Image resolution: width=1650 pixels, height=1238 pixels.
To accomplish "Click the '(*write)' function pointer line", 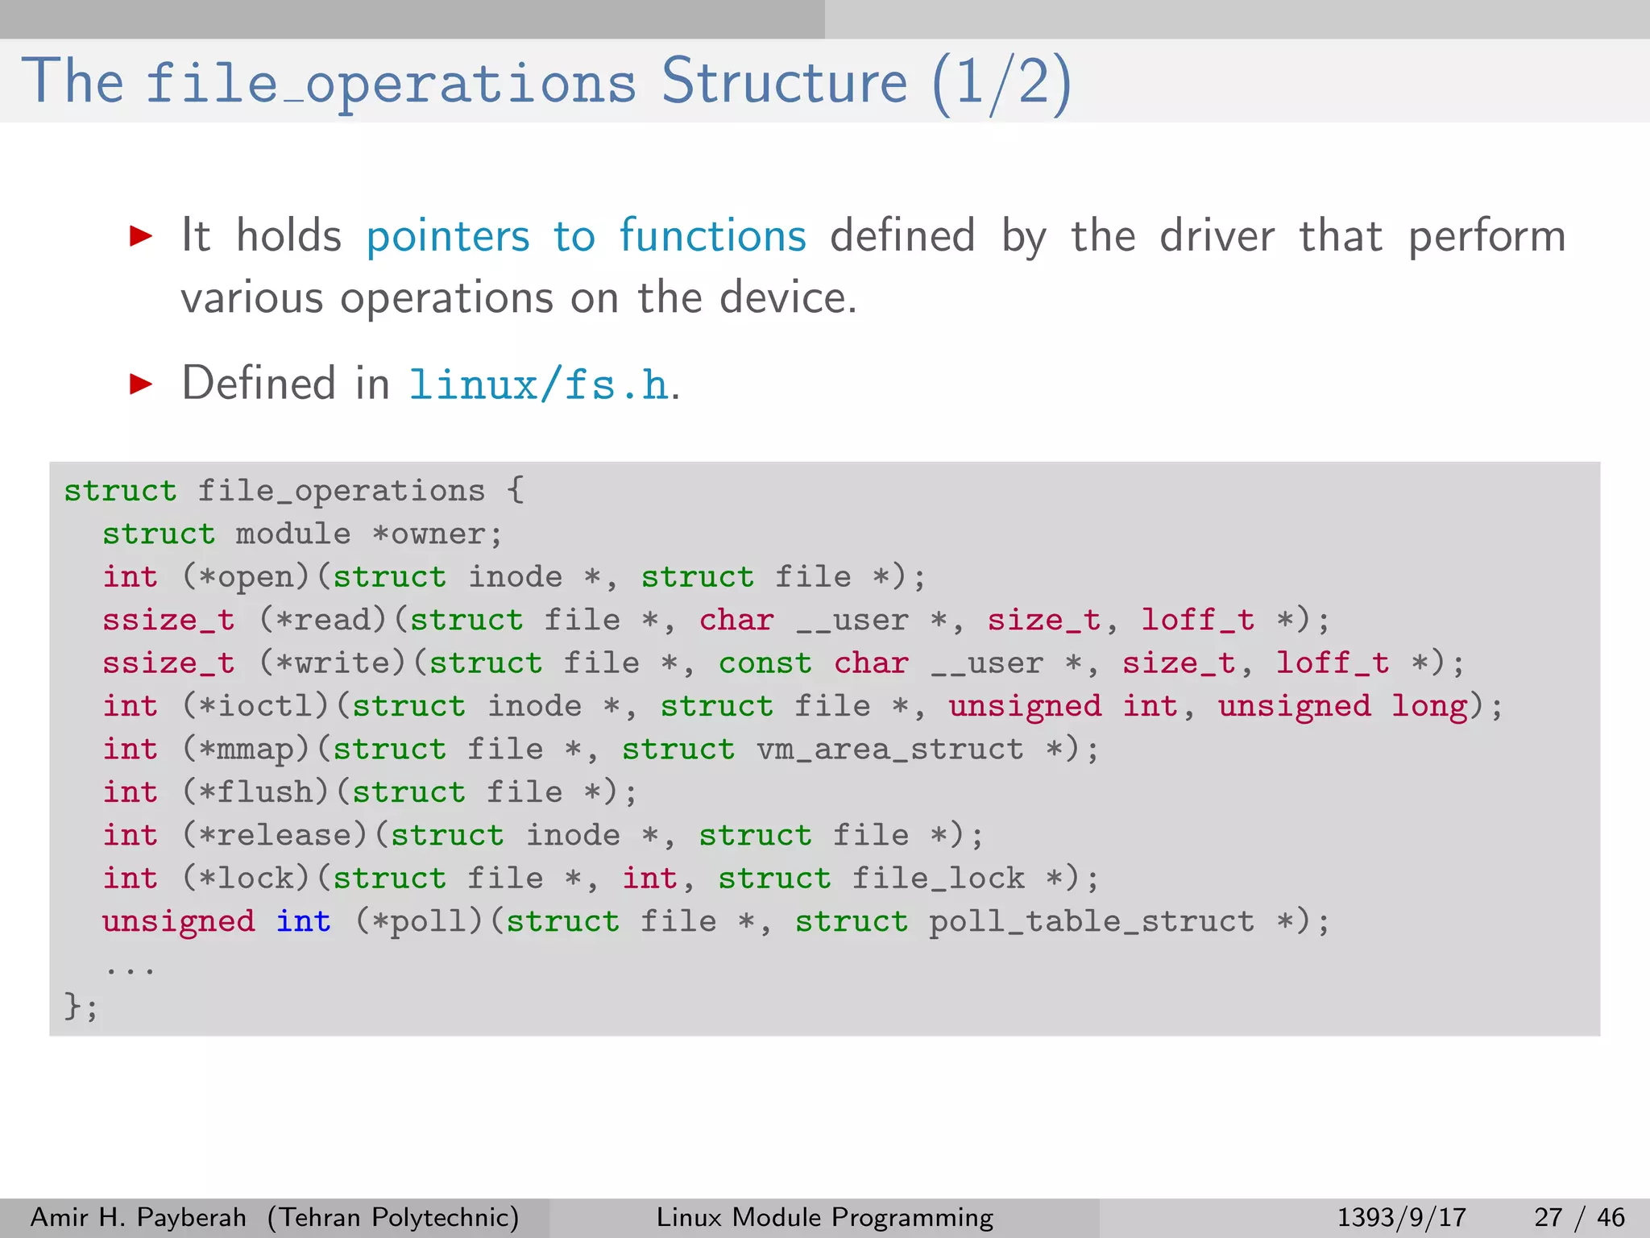I will click(x=783, y=663).
